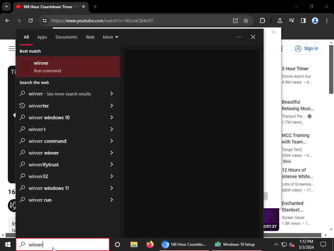Click winverifytrust suggestion text

coord(44,165)
